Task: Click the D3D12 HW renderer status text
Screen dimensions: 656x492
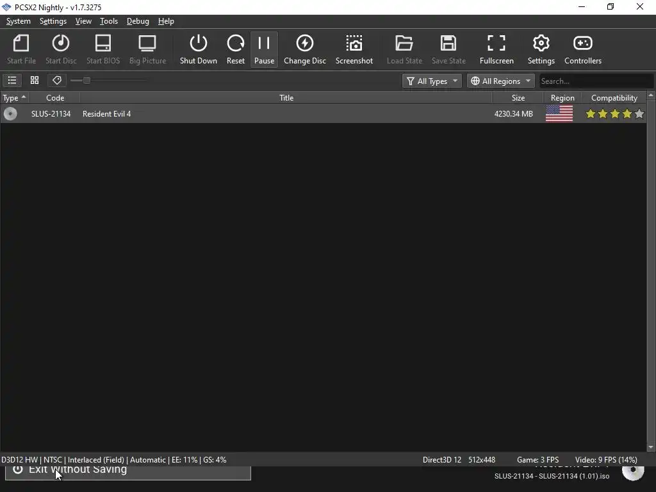Action: 19,460
